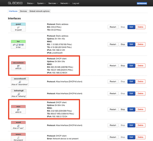
Task: Click the REFRESHING status badge
Action: pos(142,3)
